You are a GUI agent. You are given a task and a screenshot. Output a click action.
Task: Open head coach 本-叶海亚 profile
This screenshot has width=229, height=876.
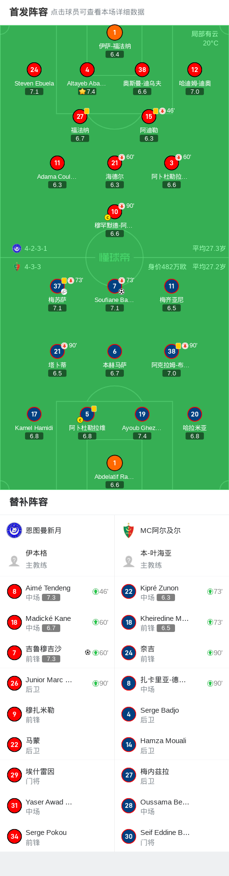click(172, 559)
